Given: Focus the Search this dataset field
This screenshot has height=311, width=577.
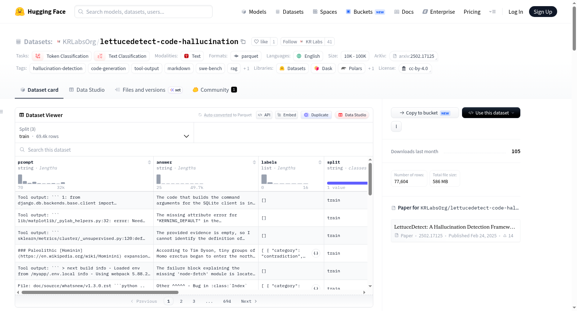Looking at the screenshot, I should click(x=194, y=150).
